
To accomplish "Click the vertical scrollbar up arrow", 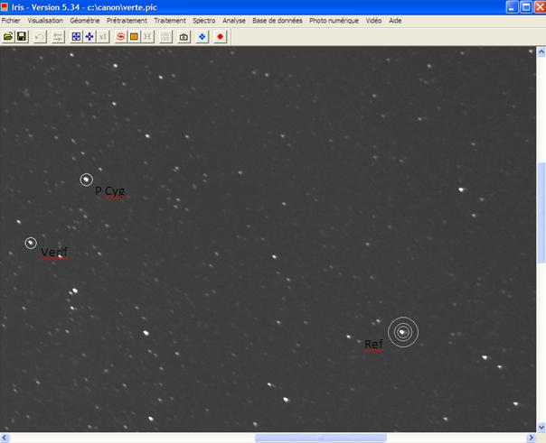I will pos(541,52).
